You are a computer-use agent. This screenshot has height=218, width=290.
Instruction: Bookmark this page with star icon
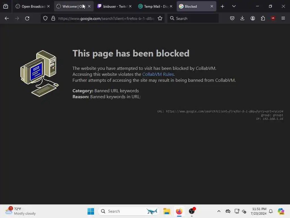click(x=160, y=18)
